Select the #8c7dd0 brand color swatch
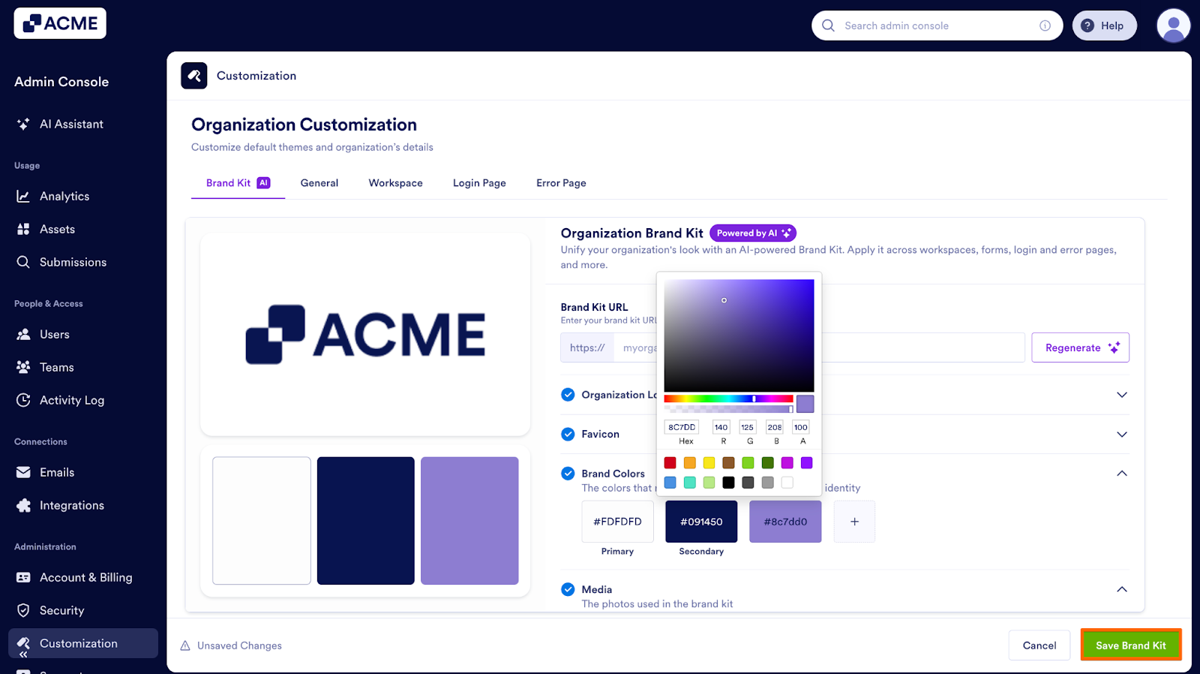 click(785, 522)
